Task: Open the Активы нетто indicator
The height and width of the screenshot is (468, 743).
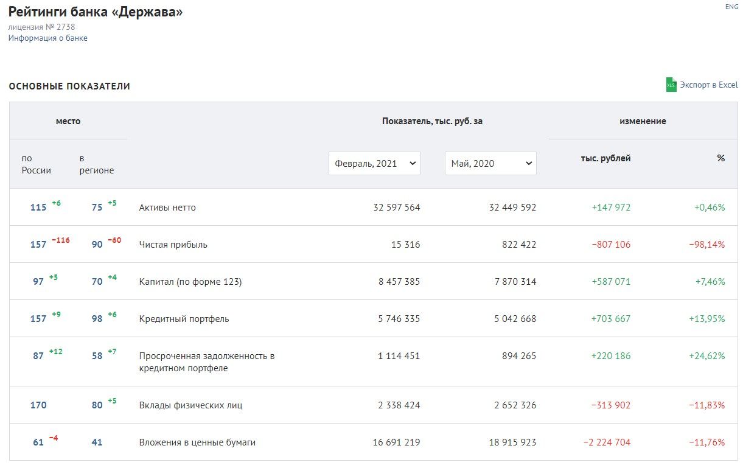Action: coord(167,208)
